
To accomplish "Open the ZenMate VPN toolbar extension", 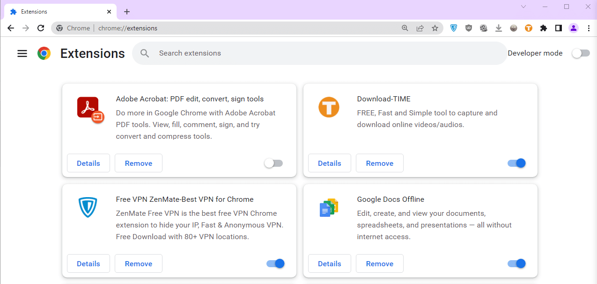I will (454, 28).
